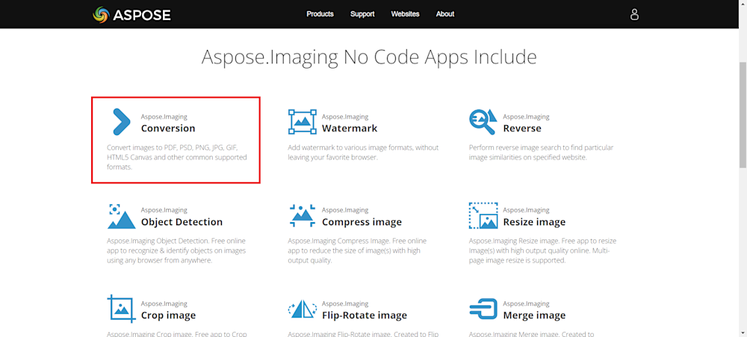Viewport: 747px width, 337px height.
Task: Click the Object Detection description text
Action: pos(176,251)
